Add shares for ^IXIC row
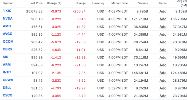187x100 pixels. point(163,11)
